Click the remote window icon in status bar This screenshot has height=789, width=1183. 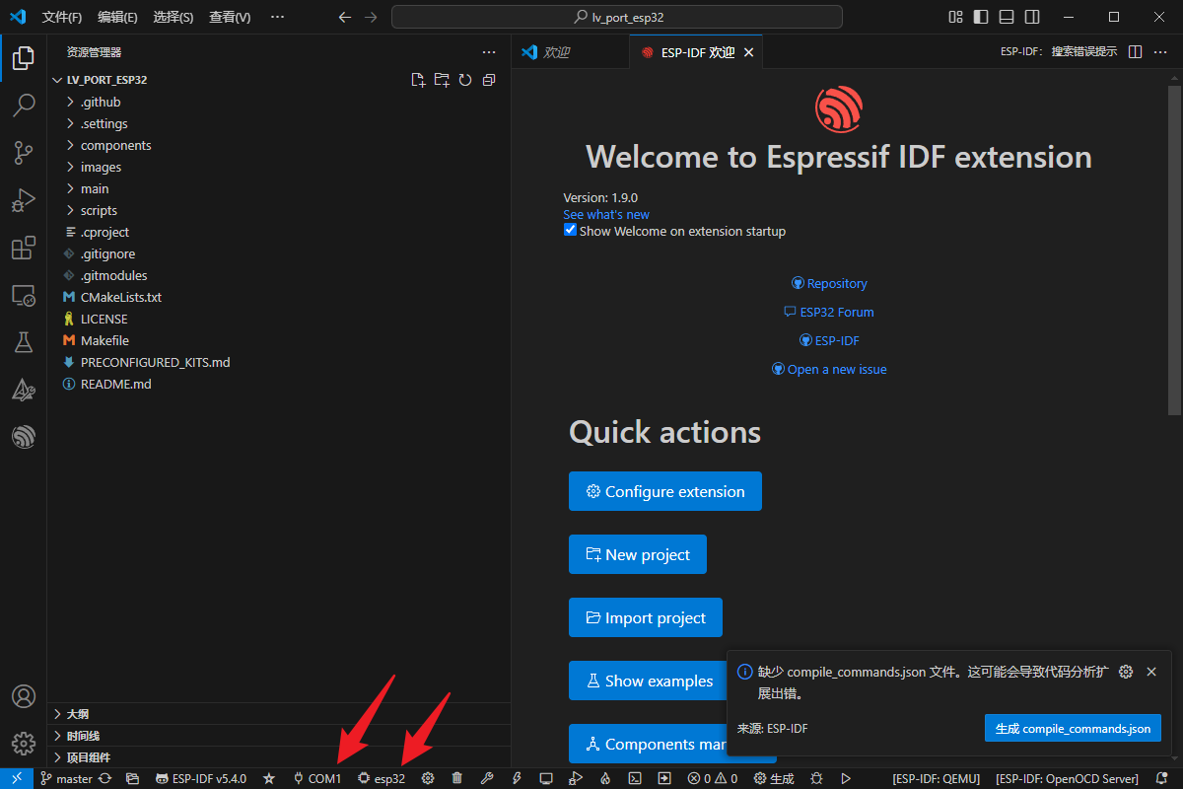(x=17, y=778)
